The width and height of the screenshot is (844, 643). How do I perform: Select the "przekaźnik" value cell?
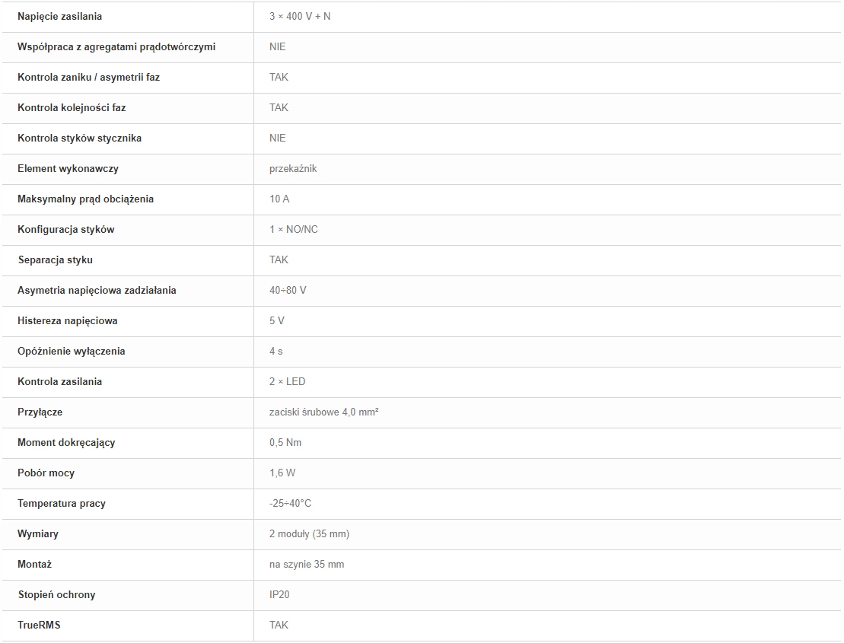point(293,168)
